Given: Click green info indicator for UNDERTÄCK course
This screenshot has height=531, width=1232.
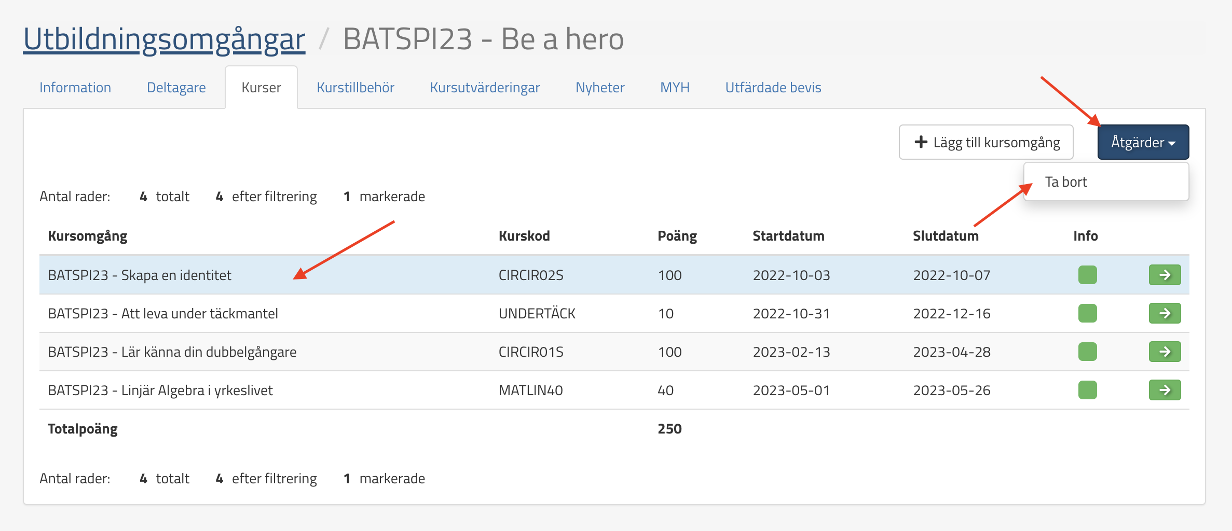Looking at the screenshot, I should (x=1087, y=313).
